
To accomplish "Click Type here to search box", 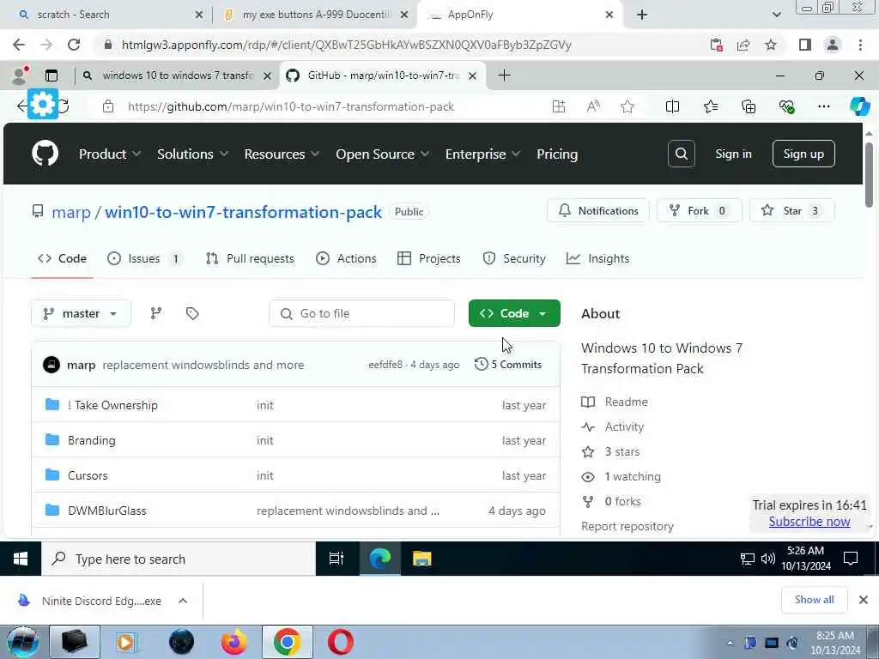I will click(179, 559).
